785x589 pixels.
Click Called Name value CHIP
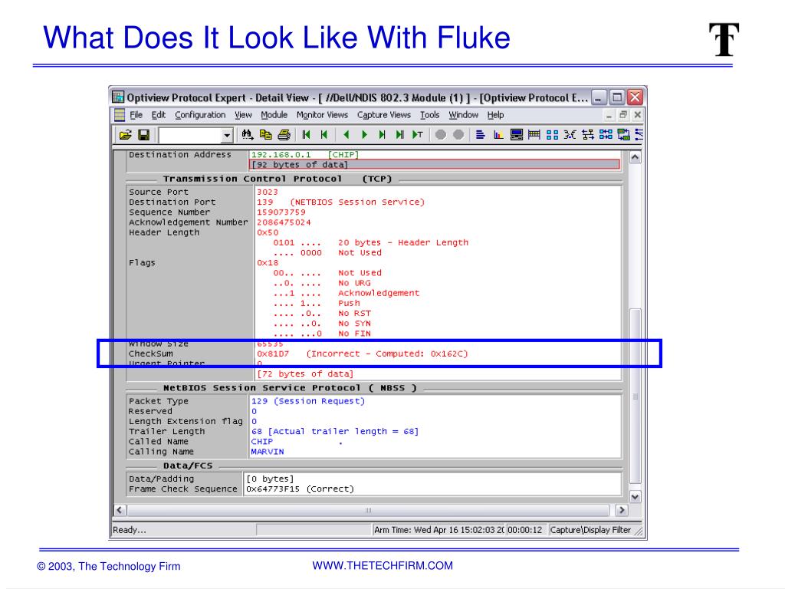[x=262, y=441]
